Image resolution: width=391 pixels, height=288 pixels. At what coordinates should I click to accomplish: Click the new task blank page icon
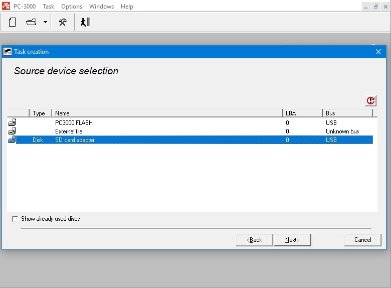coord(12,22)
